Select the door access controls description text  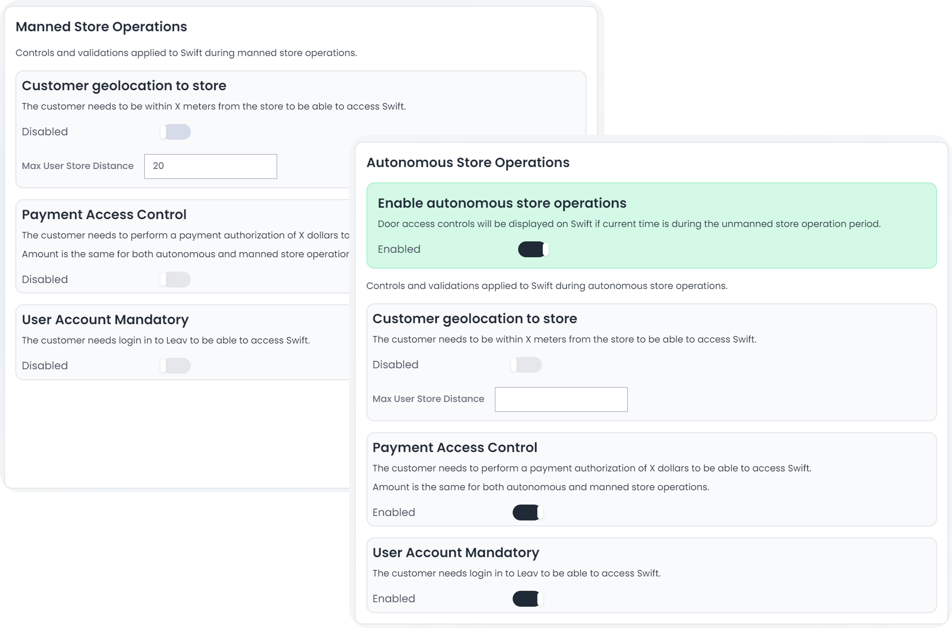click(x=629, y=224)
